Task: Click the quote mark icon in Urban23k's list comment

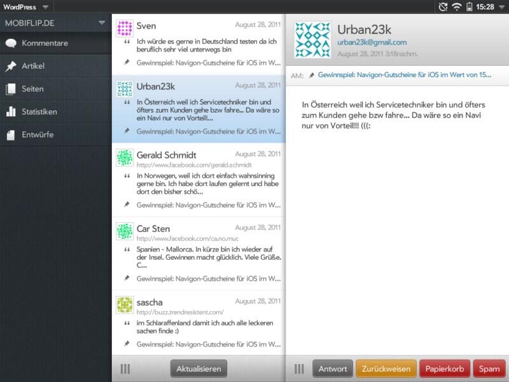Action: pyautogui.click(x=127, y=103)
